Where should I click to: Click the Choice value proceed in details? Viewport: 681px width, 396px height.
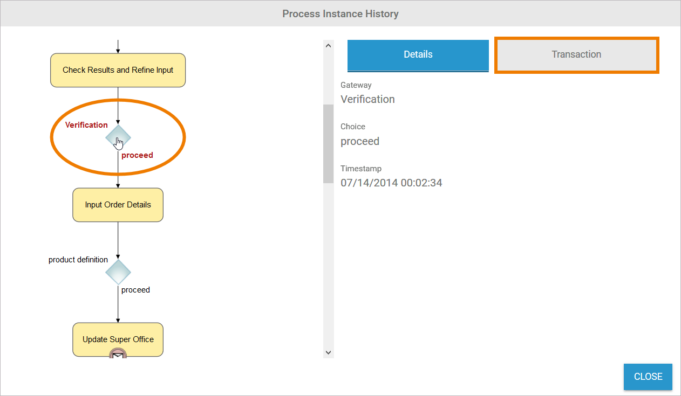point(360,142)
